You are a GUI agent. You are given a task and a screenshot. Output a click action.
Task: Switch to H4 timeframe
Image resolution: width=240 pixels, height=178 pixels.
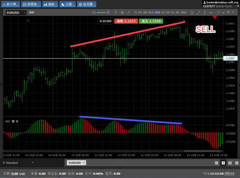pyautogui.click(x=168, y=13)
